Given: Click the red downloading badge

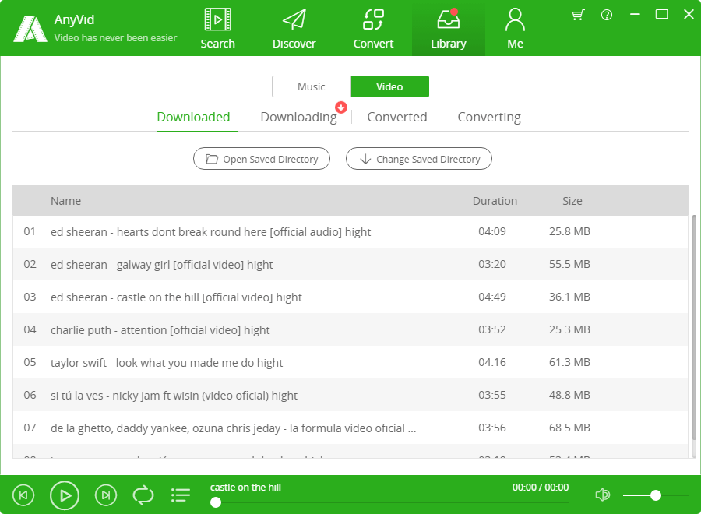Looking at the screenshot, I should click(x=341, y=107).
